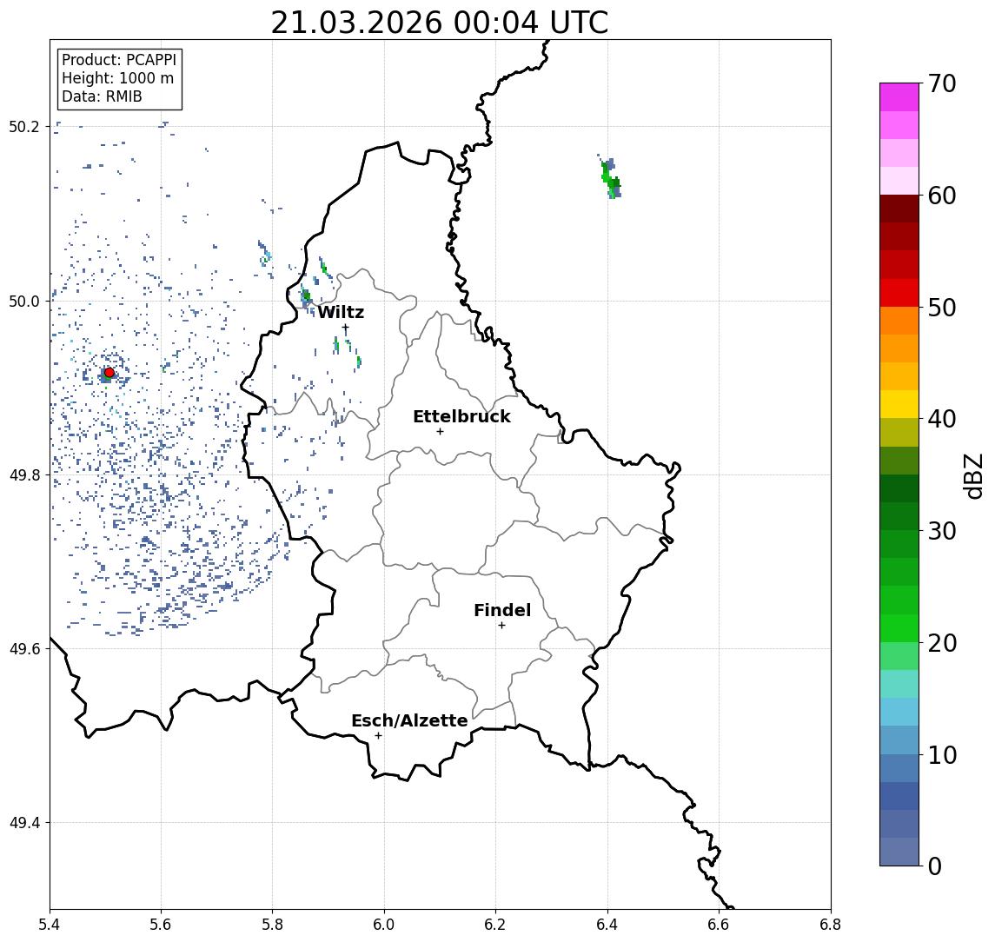Click the longitude 6.8 axis label
This screenshot has height=942, width=995.
830,925
